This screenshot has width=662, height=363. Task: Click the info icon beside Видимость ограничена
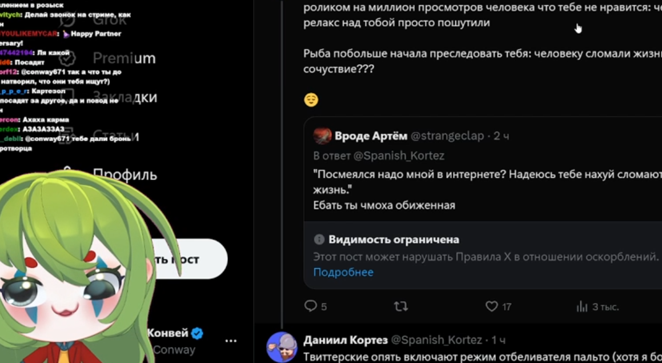(319, 240)
